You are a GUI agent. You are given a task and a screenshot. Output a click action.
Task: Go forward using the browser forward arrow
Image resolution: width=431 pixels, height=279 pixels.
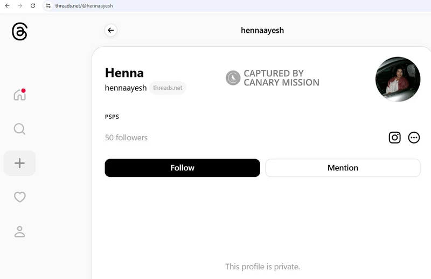click(20, 5)
